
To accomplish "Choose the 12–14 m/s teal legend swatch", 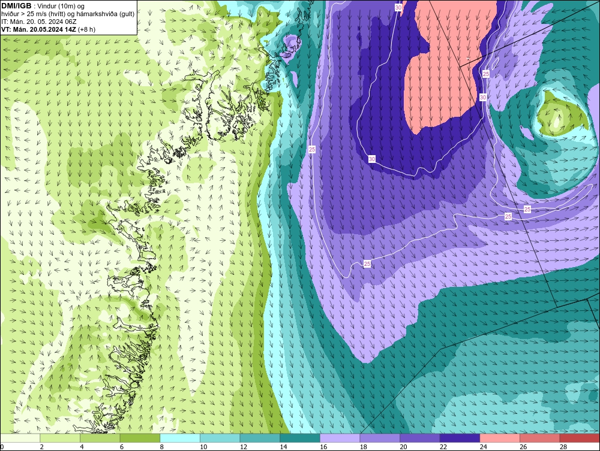I will coord(260,438).
